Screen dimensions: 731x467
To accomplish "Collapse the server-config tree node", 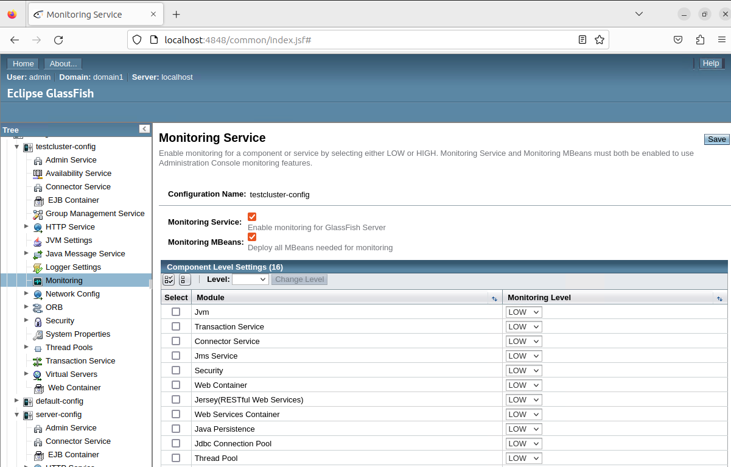I will [x=17, y=415].
